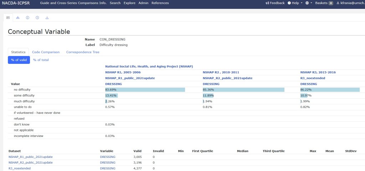The width and height of the screenshot is (365, 171).
Task: Switch to the Correspondence Tree tab
Action: [83, 52]
